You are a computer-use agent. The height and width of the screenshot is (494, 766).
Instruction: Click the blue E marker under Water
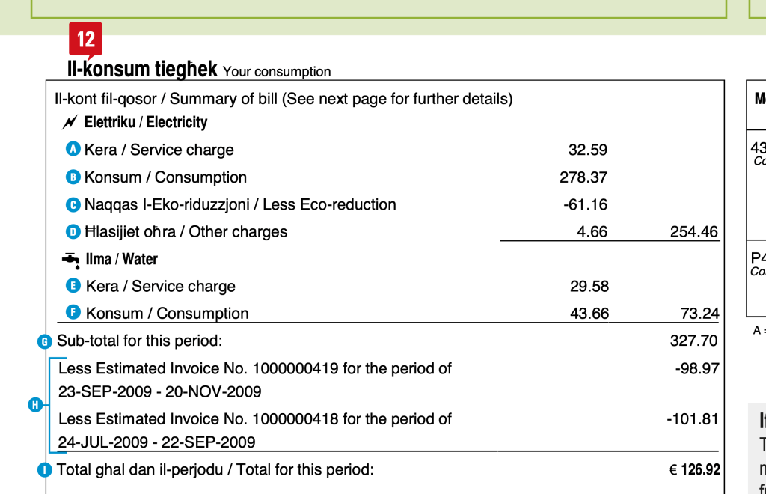(73, 285)
